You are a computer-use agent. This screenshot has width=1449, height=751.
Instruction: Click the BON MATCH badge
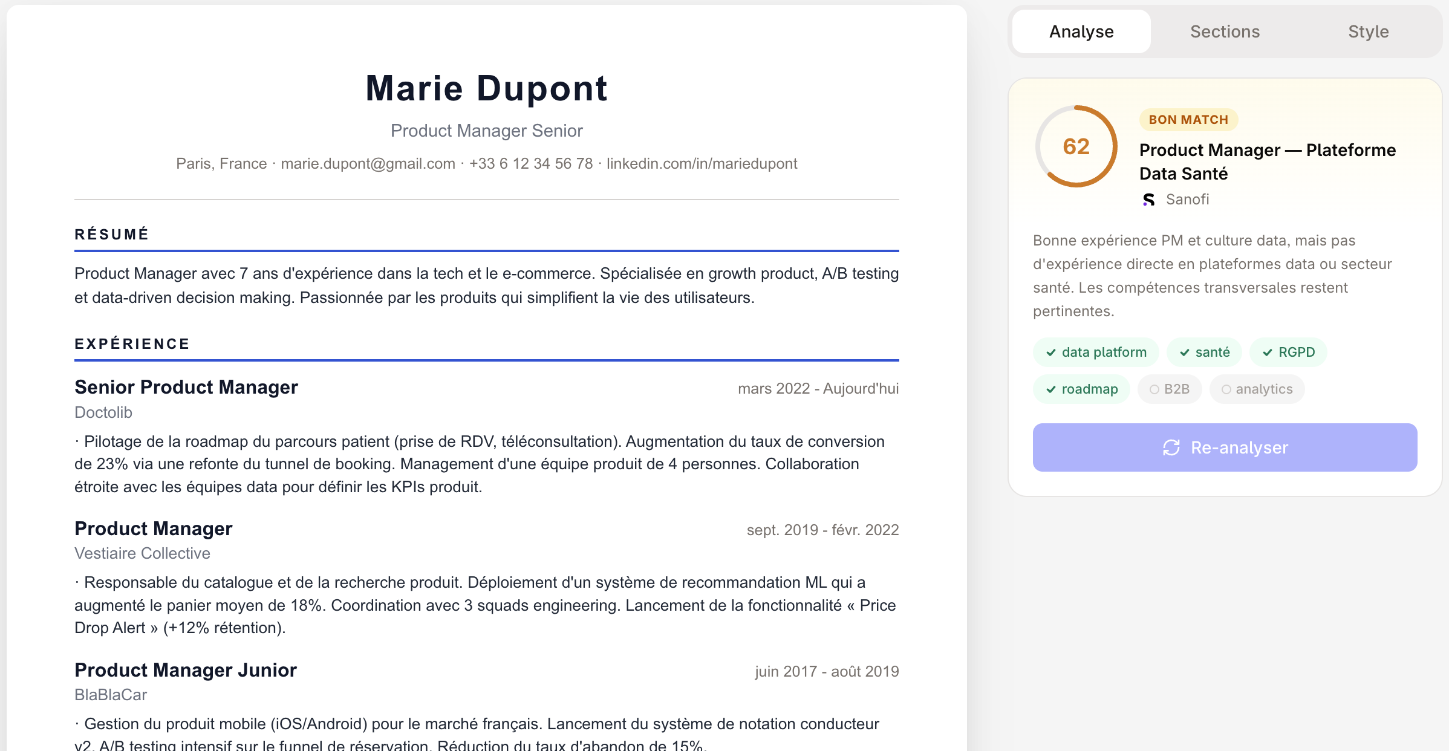(1188, 120)
